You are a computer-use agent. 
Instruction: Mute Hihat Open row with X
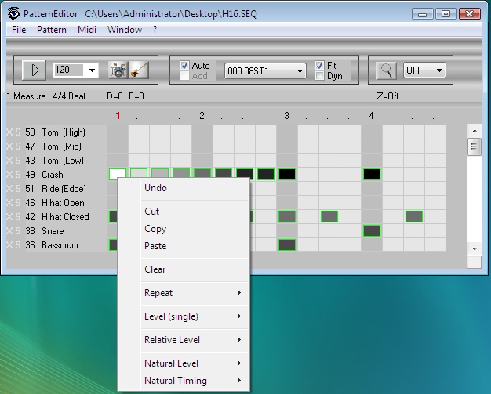tap(9, 203)
